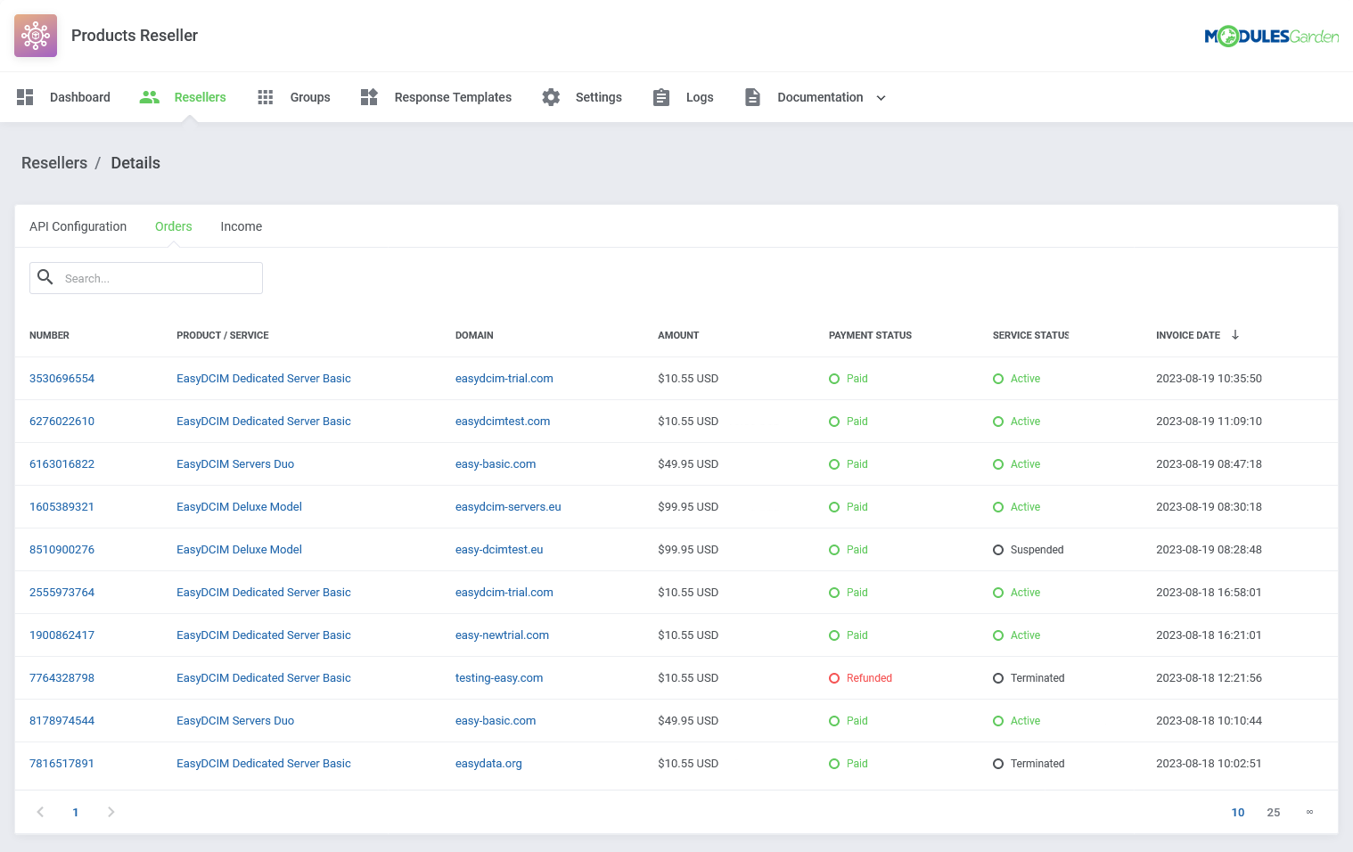
Task: Switch to the Income tab
Action: point(242,226)
